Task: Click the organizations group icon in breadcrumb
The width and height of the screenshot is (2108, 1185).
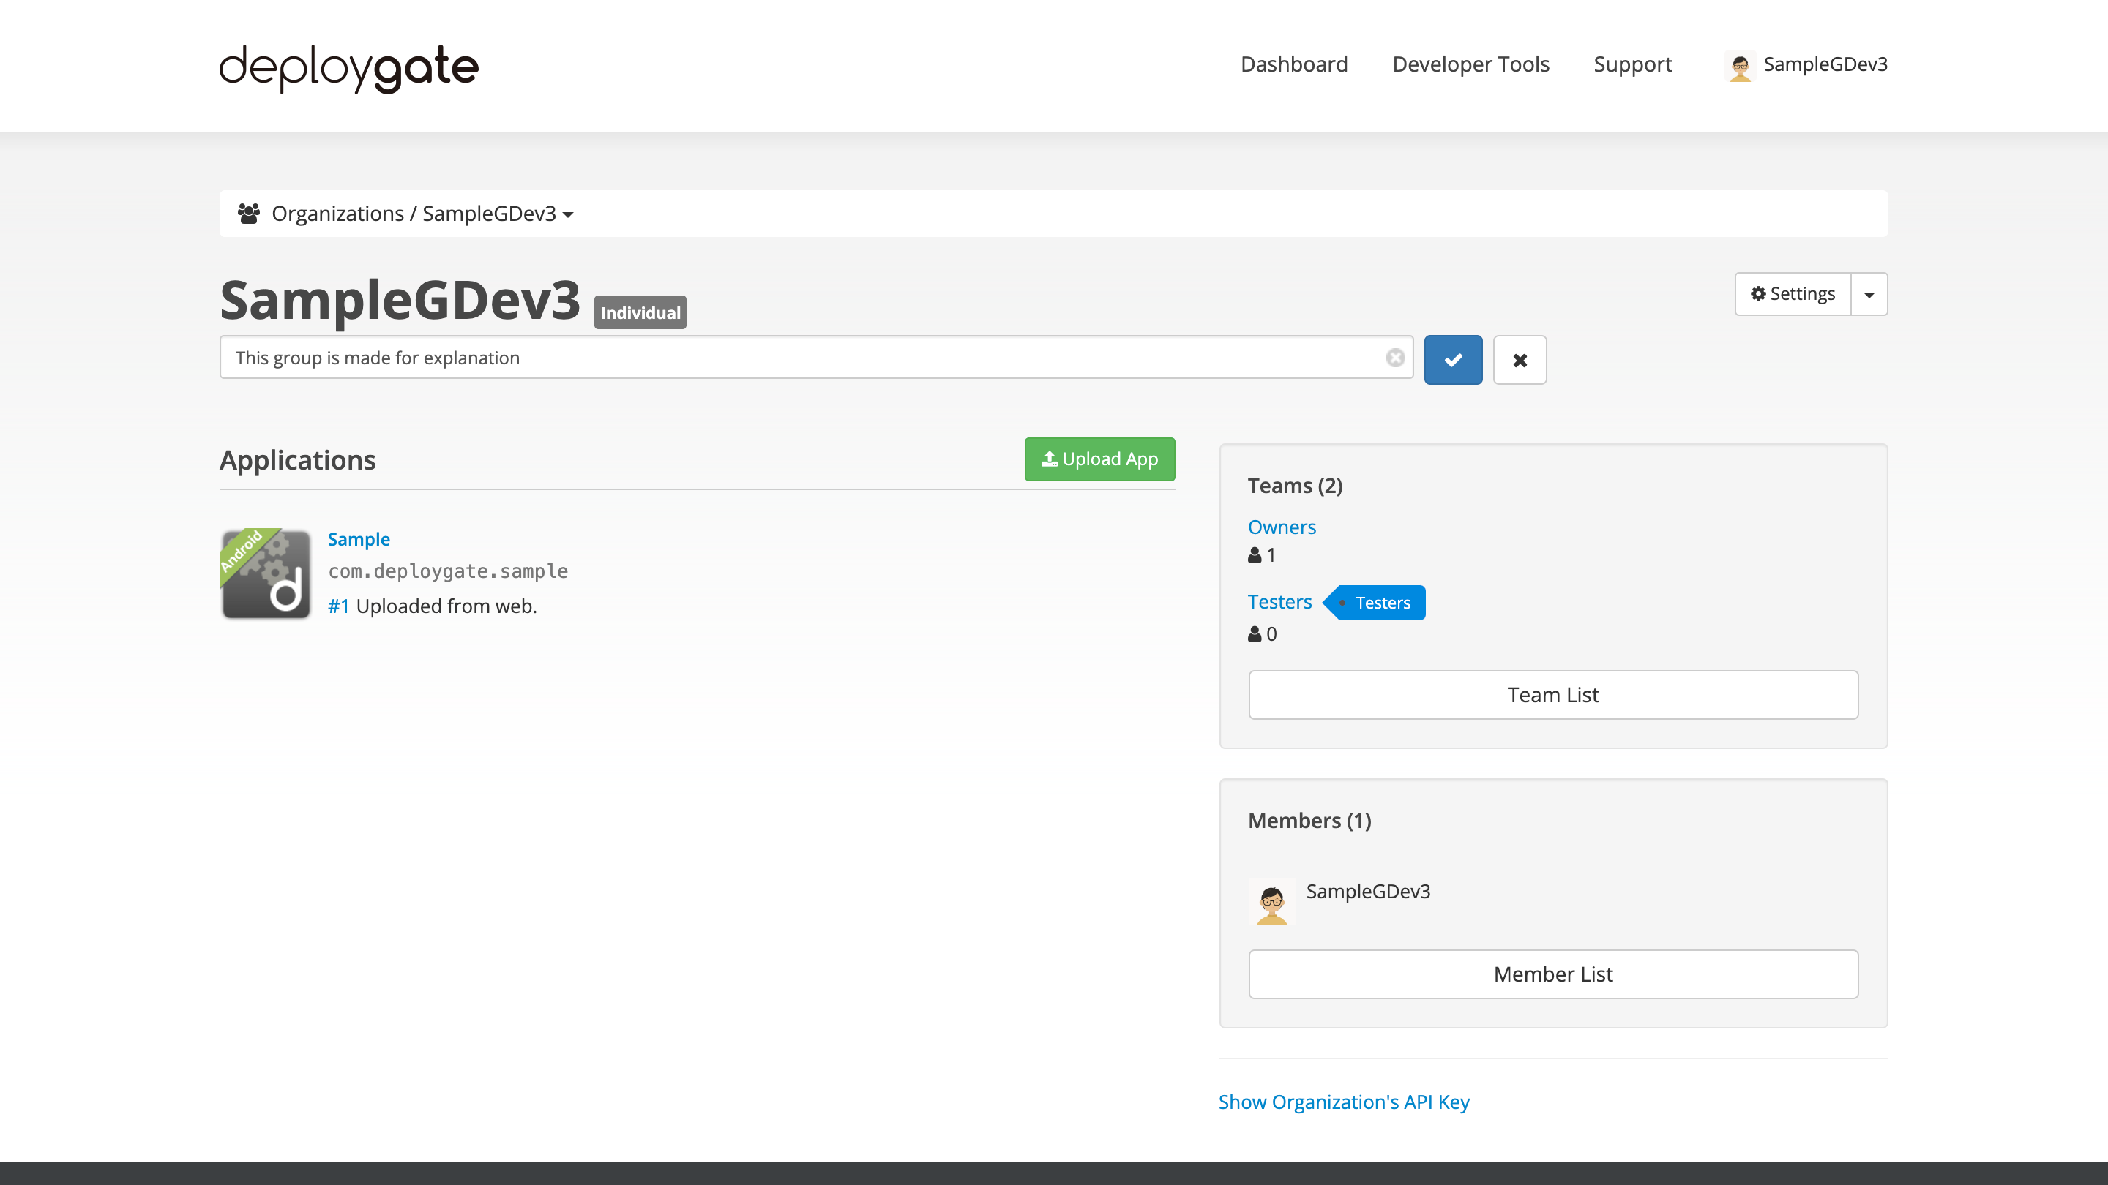Action: pos(250,213)
